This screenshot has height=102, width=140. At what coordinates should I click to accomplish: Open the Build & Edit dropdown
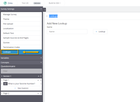[55, 3]
